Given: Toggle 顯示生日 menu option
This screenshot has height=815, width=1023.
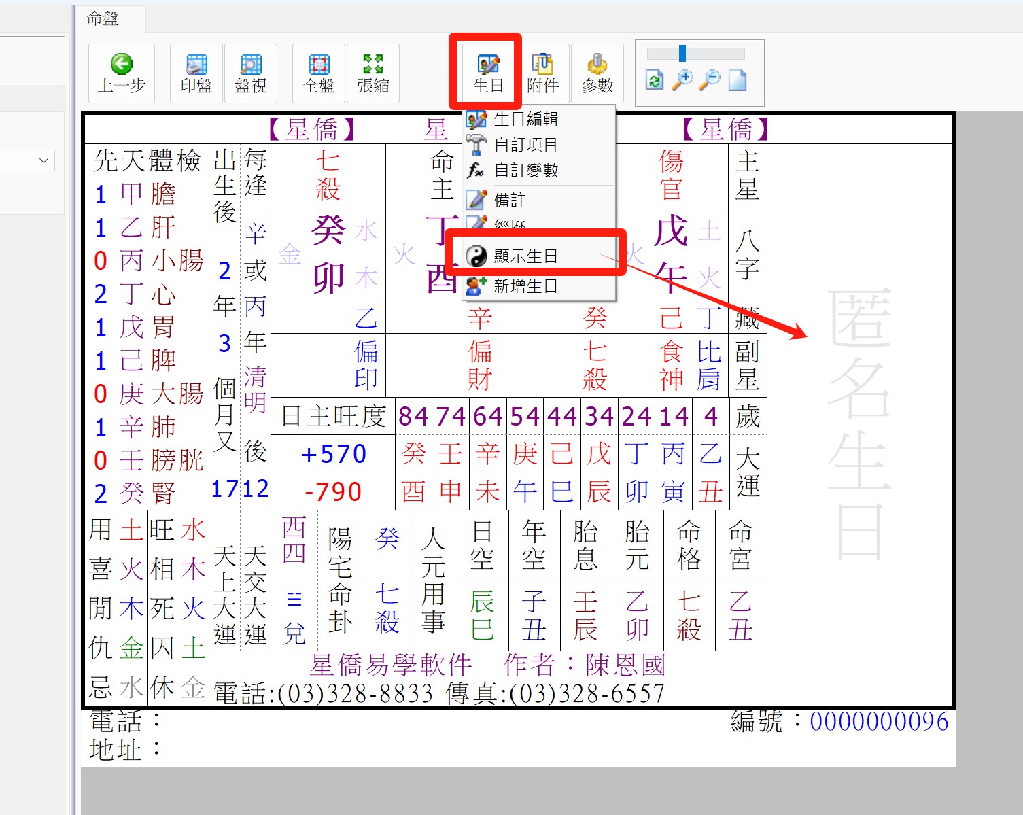Looking at the screenshot, I should coord(525,256).
